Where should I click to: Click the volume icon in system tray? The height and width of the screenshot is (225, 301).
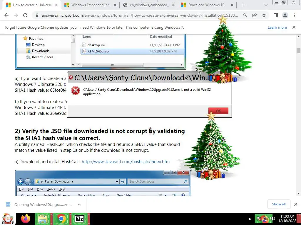(x=273, y=219)
